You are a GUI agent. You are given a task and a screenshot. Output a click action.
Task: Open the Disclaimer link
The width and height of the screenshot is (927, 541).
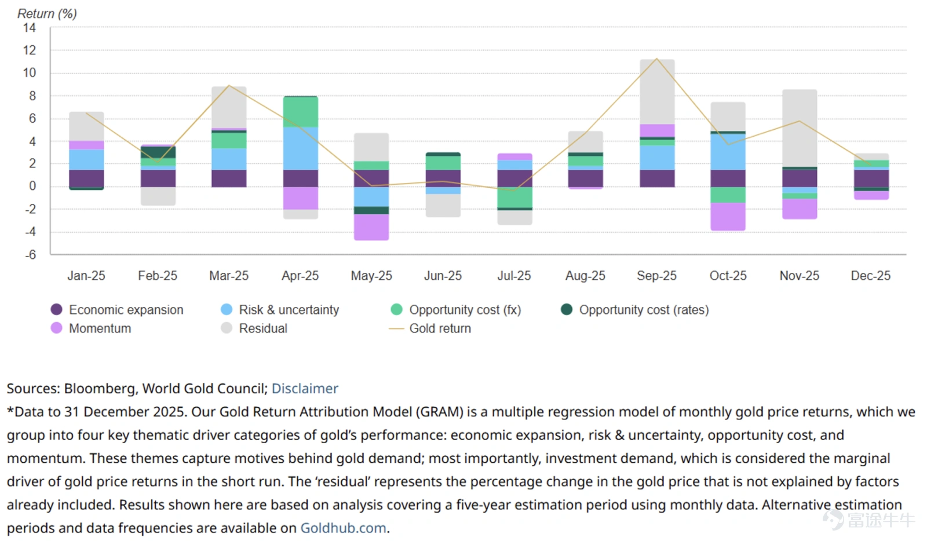(x=305, y=388)
